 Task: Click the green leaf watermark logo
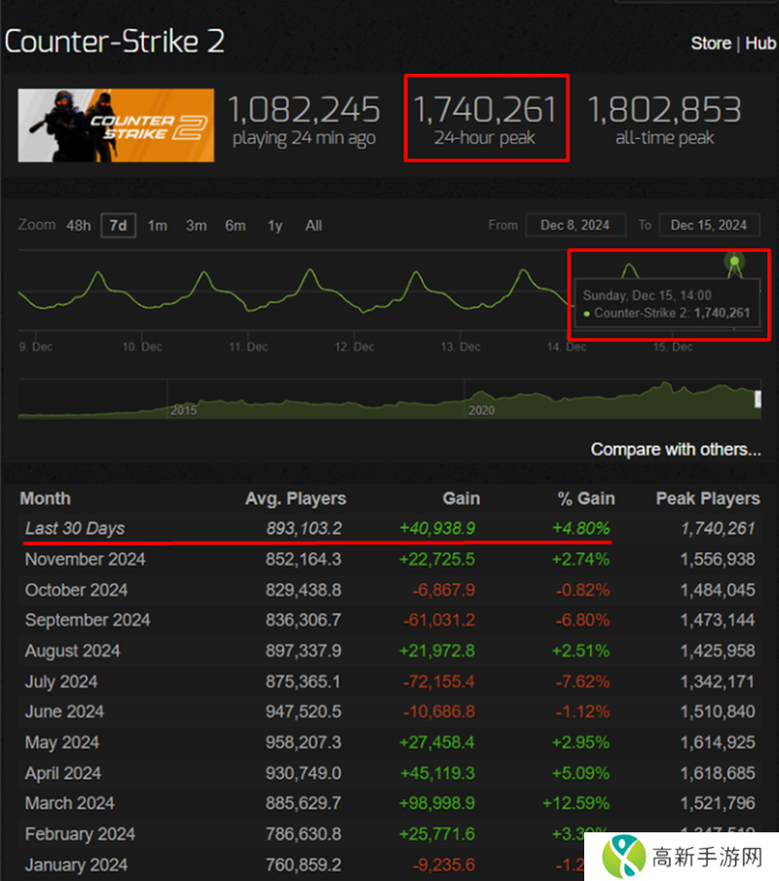(x=622, y=856)
